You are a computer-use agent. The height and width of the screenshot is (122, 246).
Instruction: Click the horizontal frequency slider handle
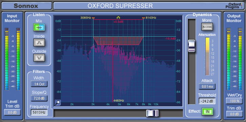(152, 113)
